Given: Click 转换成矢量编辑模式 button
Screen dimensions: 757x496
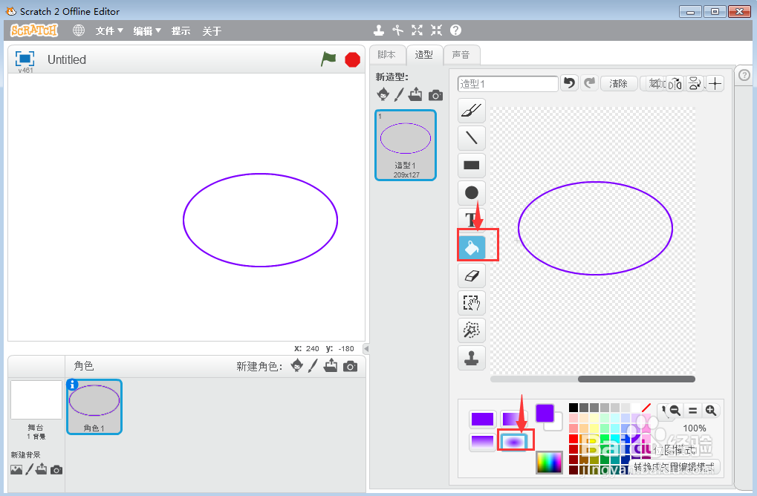Looking at the screenshot, I should coord(674,466).
